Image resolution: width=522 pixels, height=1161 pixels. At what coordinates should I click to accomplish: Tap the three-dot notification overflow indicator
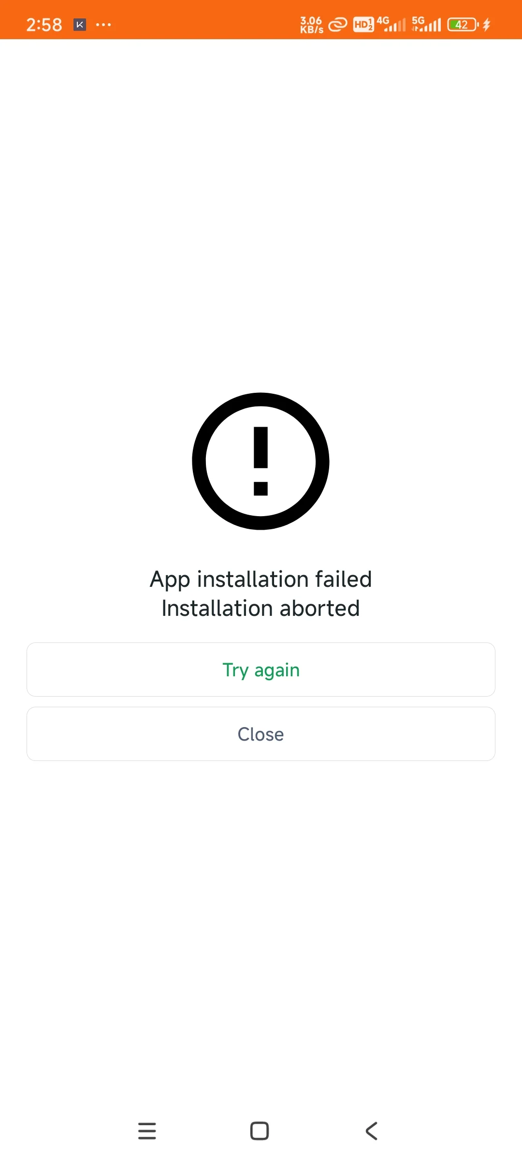[103, 24]
